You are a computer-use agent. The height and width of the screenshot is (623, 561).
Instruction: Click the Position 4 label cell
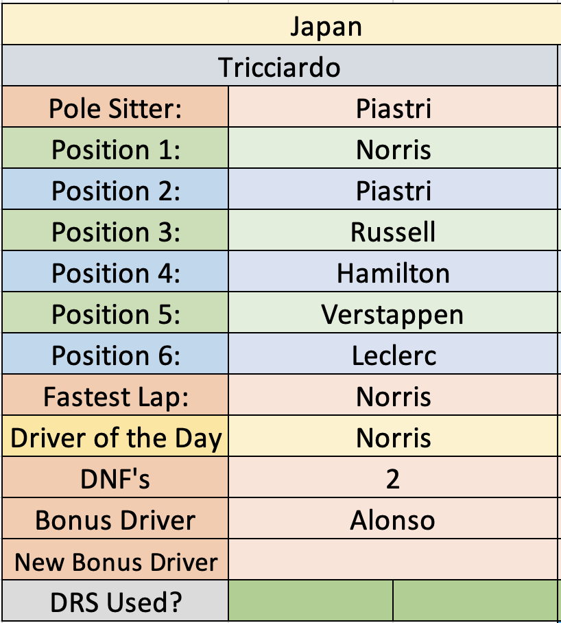(115, 272)
